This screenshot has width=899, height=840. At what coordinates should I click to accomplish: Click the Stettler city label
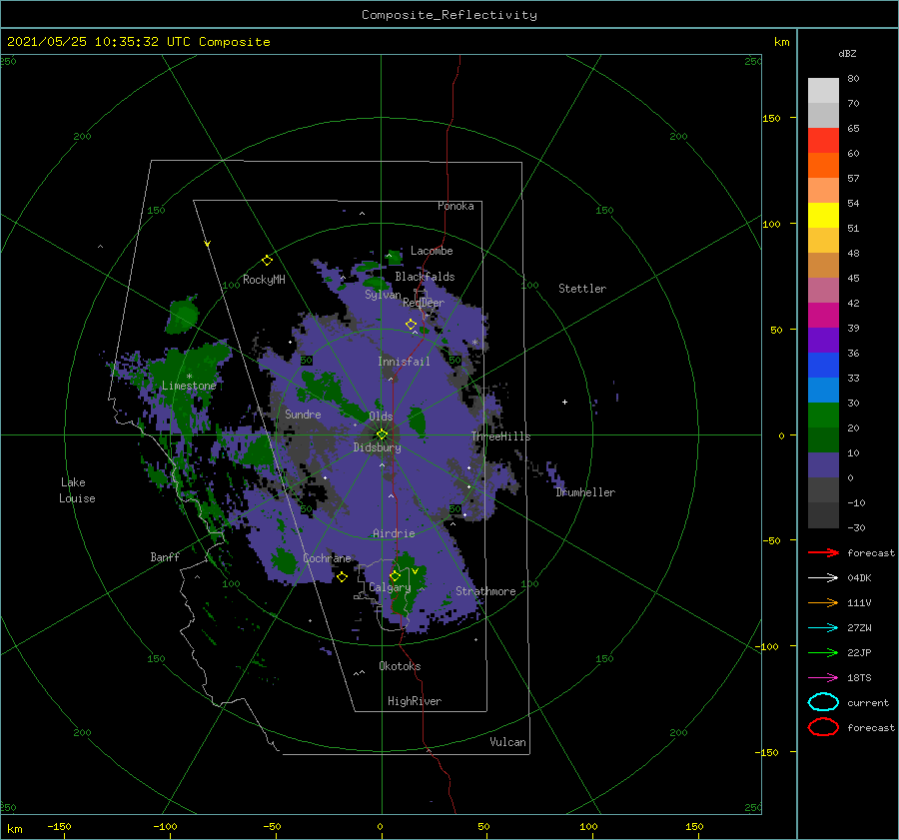[x=582, y=289]
